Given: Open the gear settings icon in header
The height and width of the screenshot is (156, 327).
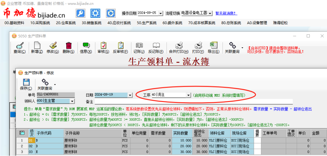Looking at the screenshot, I should pos(95,13).
